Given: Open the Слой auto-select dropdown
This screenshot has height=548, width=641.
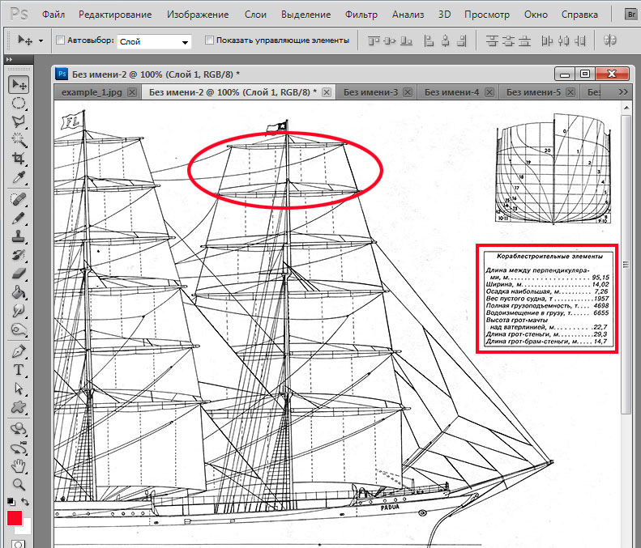Looking at the screenshot, I should (x=154, y=41).
